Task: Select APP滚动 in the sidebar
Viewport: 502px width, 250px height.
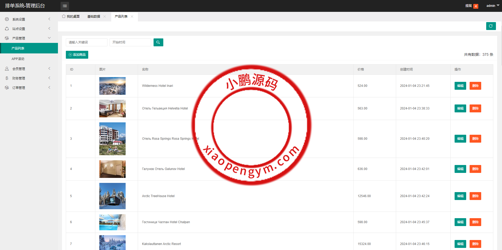Action: (18, 59)
